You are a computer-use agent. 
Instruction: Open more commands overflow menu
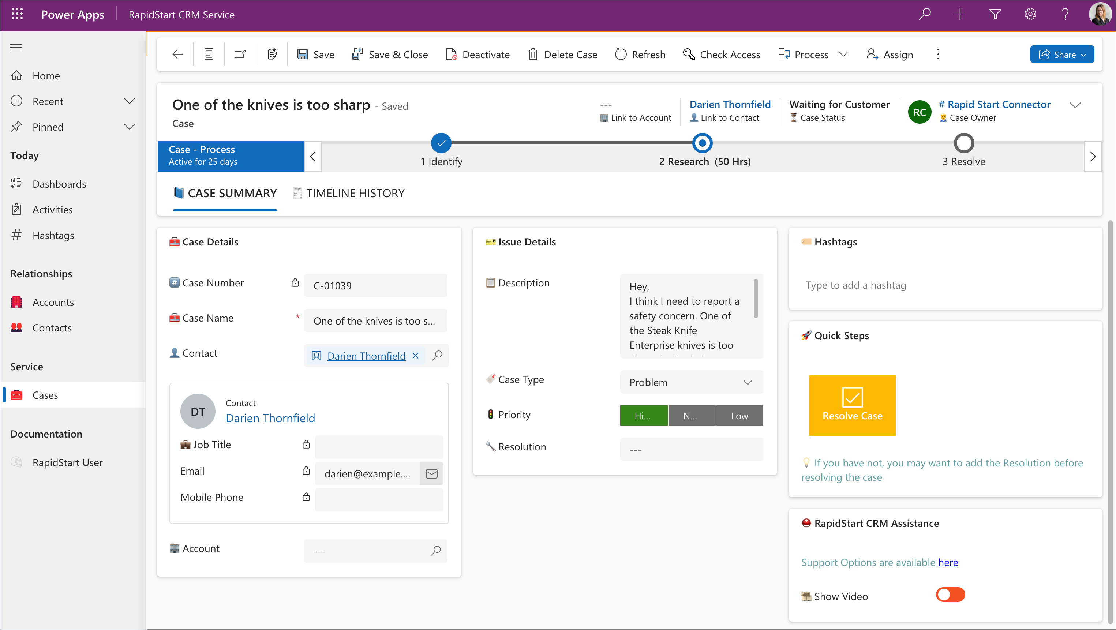click(x=938, y=54)
